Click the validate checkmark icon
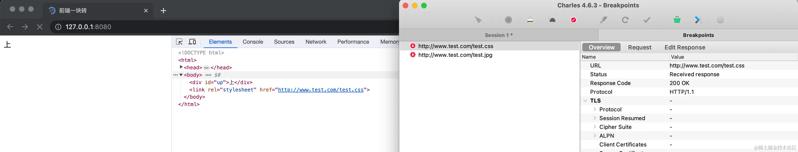The width and height of the screenshot is (798, 152). click(x=647, y=20)
